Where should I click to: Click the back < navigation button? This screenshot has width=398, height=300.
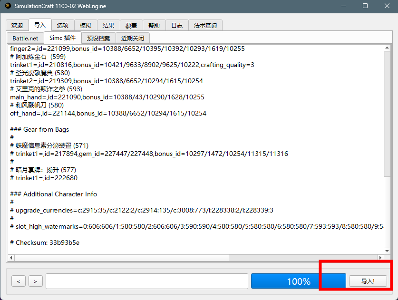click(18, 281)
